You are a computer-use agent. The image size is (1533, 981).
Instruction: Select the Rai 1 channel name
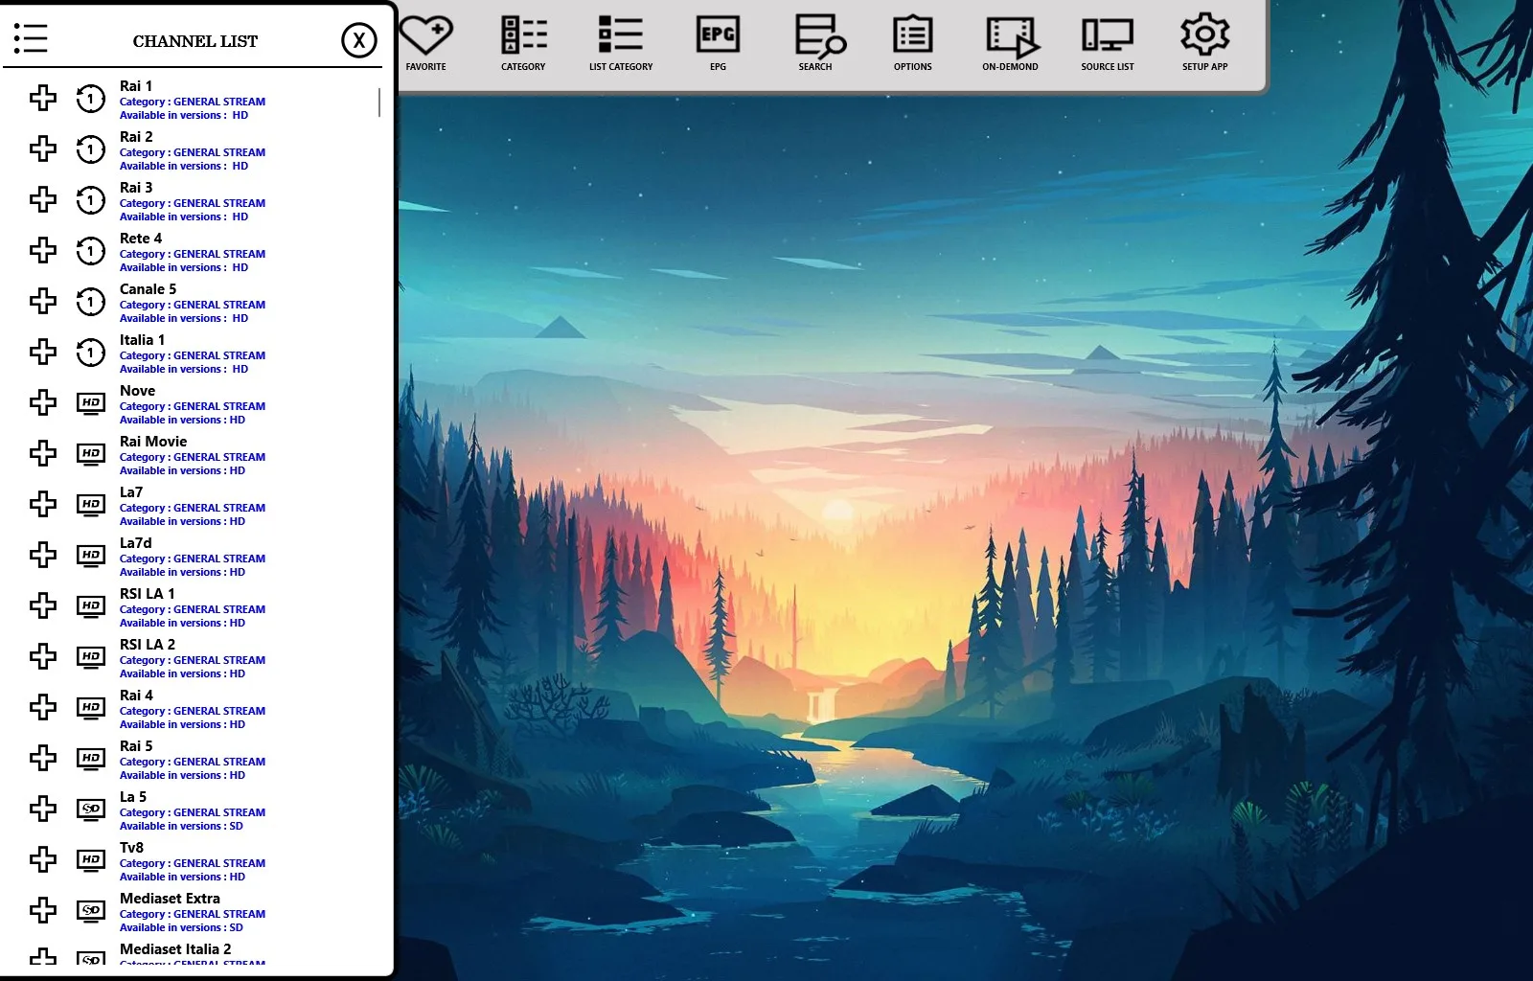click(136, 86)
